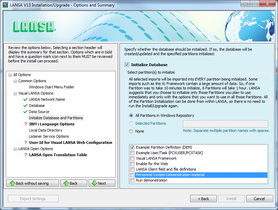Screen dimensions: 278x210
Task: Check Enable for the Web option
Action: coord(132,164)
